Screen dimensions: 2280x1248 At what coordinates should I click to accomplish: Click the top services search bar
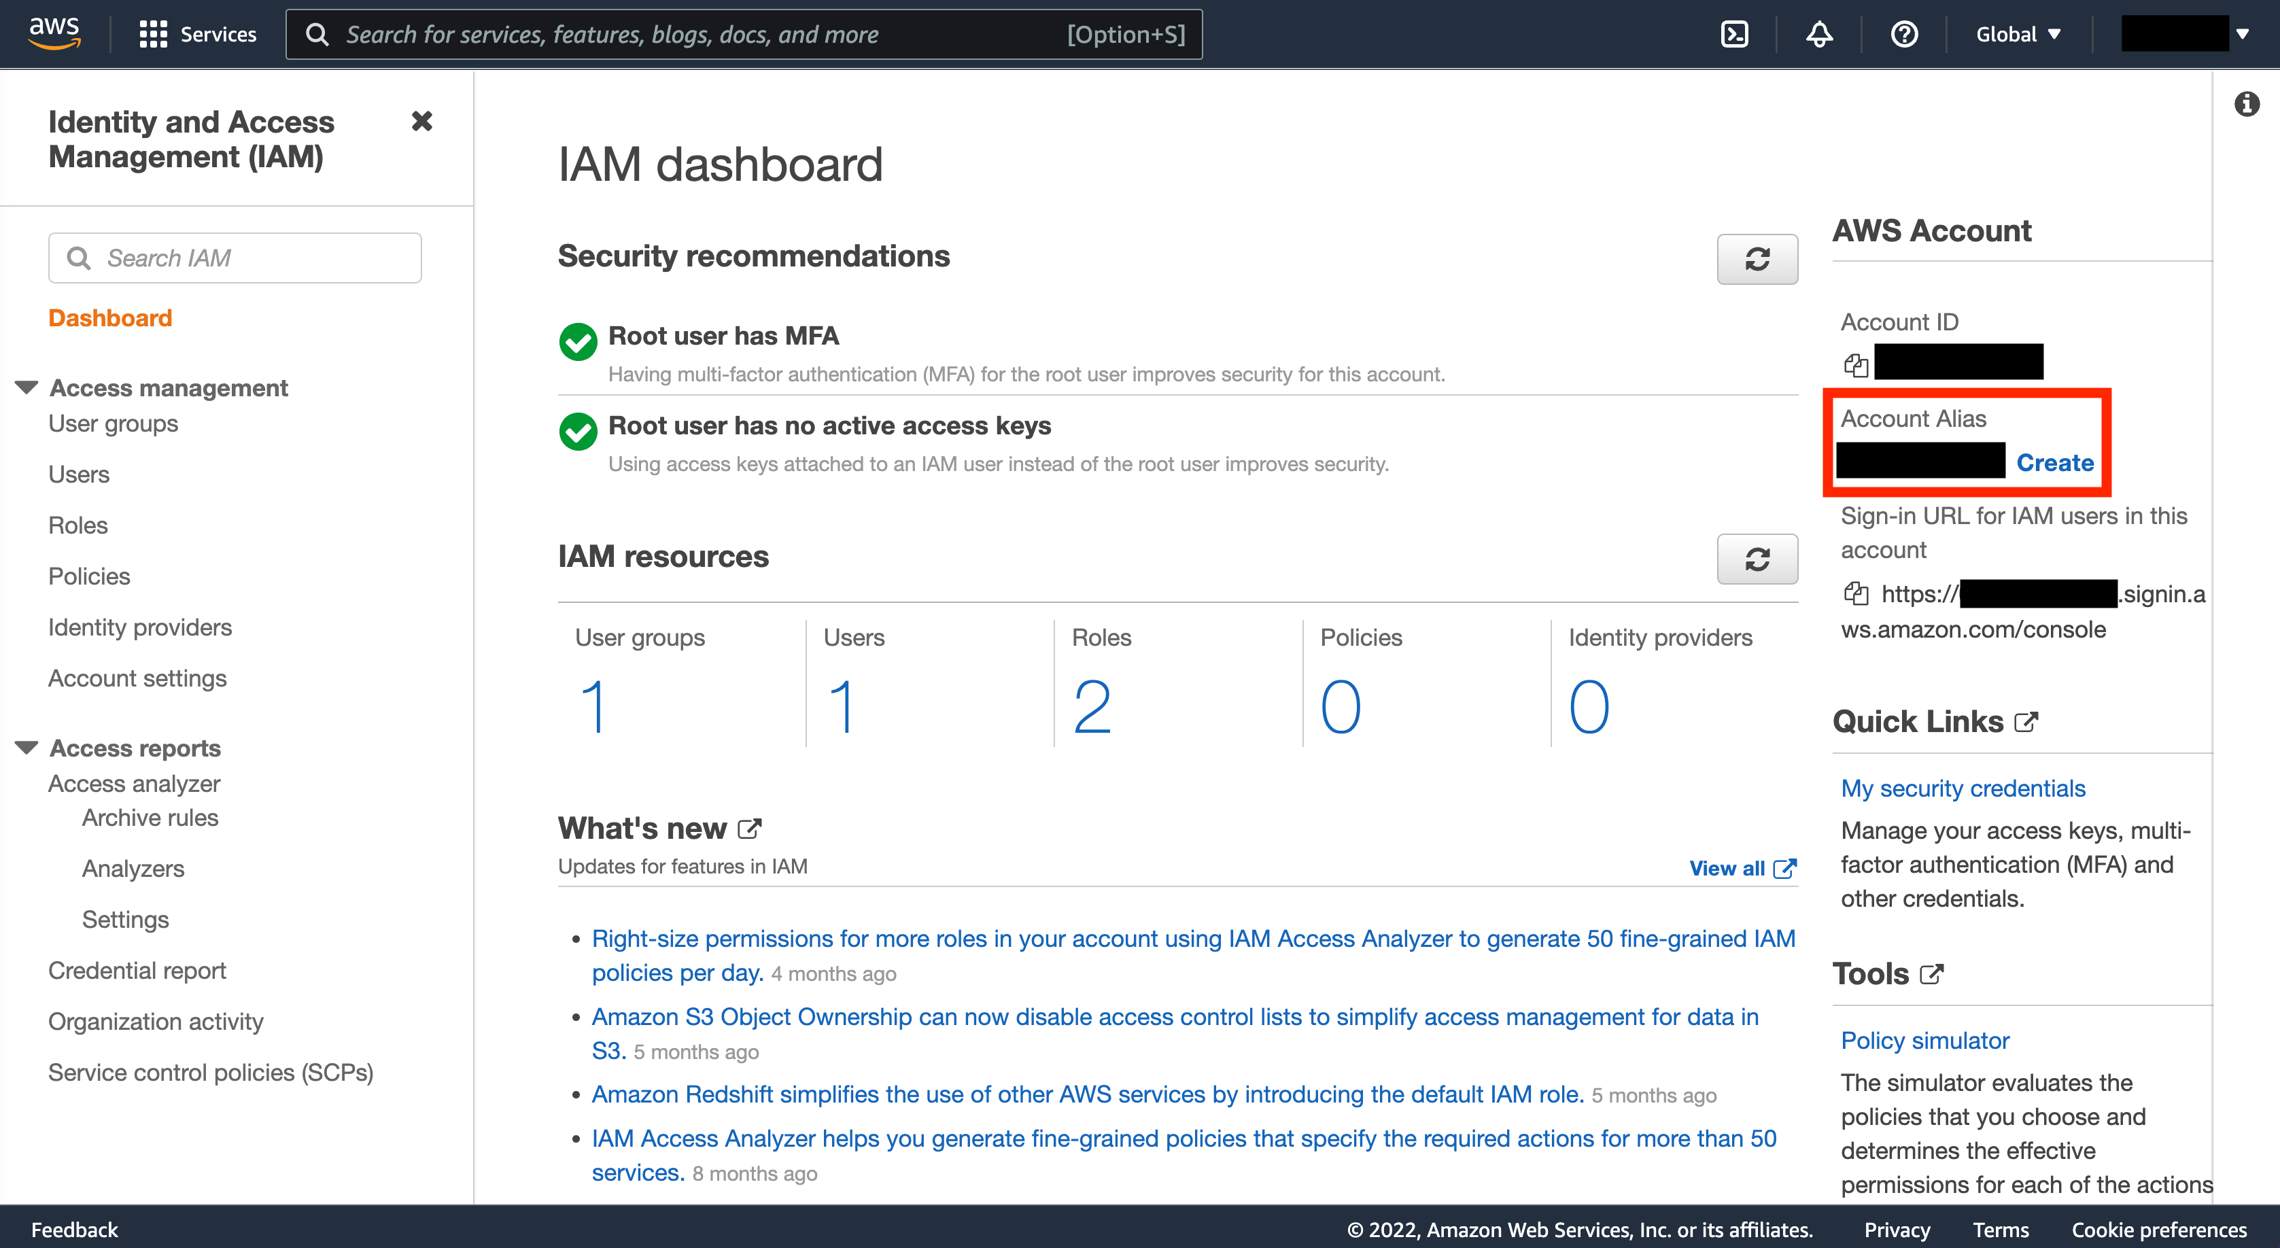[744, 35]
